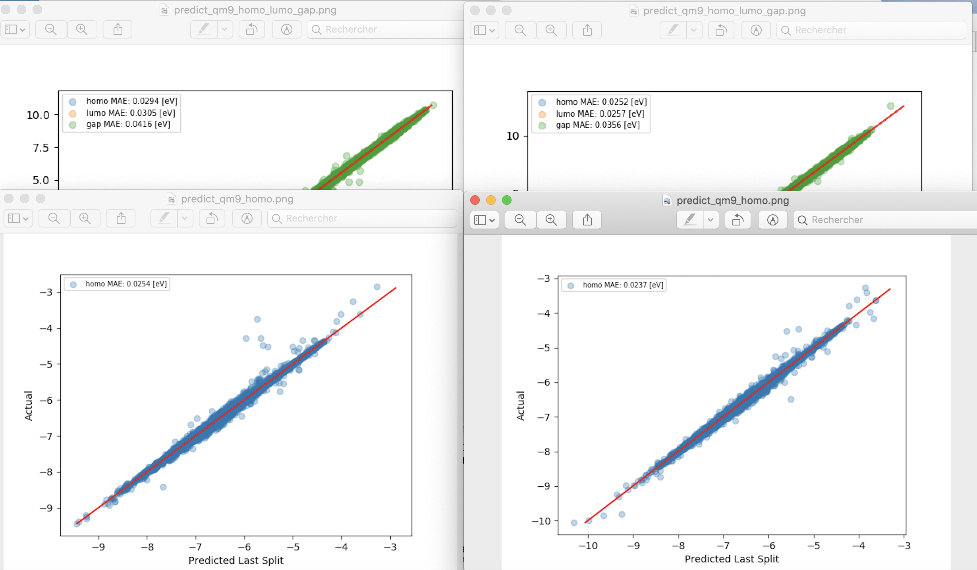Open sidebar view options in the bottom-right window
Screen dimensions: 977x570
coord(484,220)
